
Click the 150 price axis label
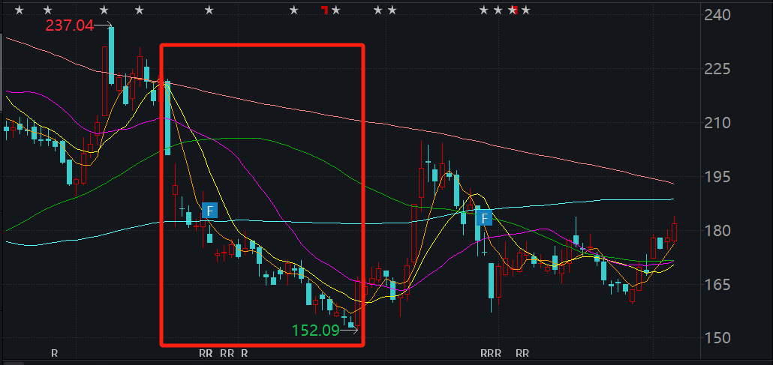point(718,338)
